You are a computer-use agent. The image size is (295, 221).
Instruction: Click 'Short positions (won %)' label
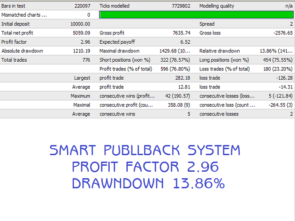125,60
